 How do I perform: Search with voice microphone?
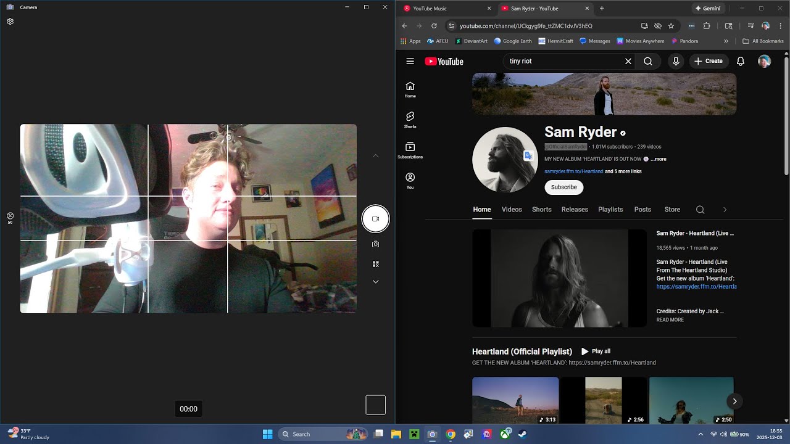[x=676, y=61]
